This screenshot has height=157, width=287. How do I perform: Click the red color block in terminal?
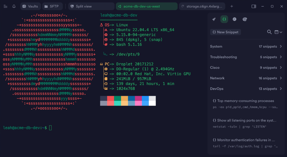tap(111, 98)
